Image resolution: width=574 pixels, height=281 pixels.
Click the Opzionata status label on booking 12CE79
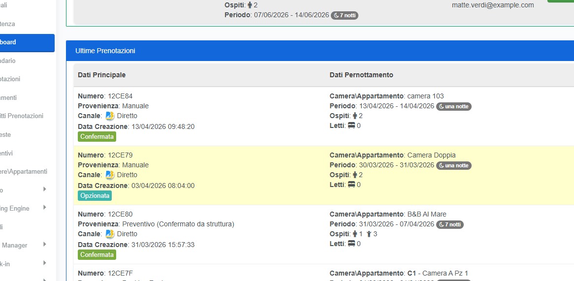95,196
